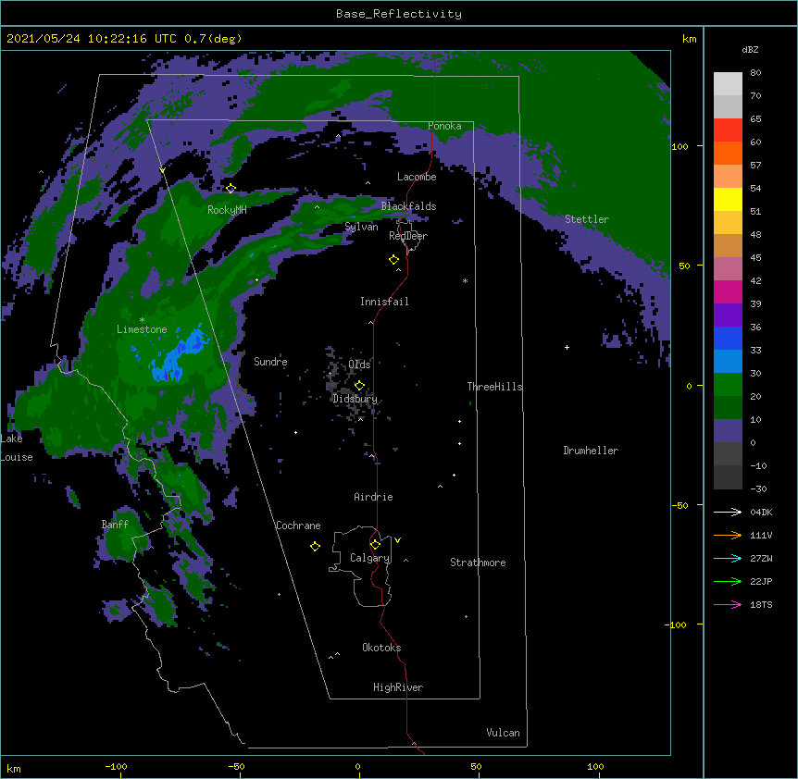Select the ThreeHills label
Viewport: 798px width, 779px height.
click(x=494, y=387)
